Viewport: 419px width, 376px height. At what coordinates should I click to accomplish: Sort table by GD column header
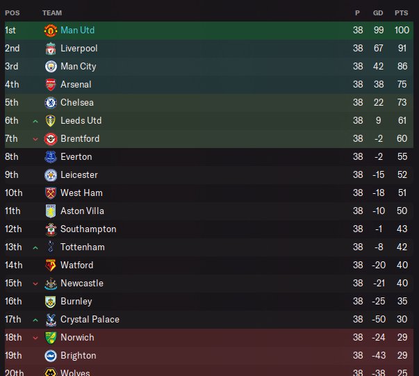coord(378,13)
